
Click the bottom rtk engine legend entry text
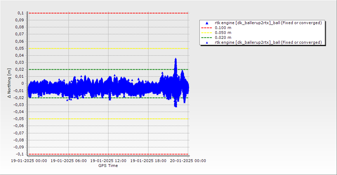click(268, 42)
